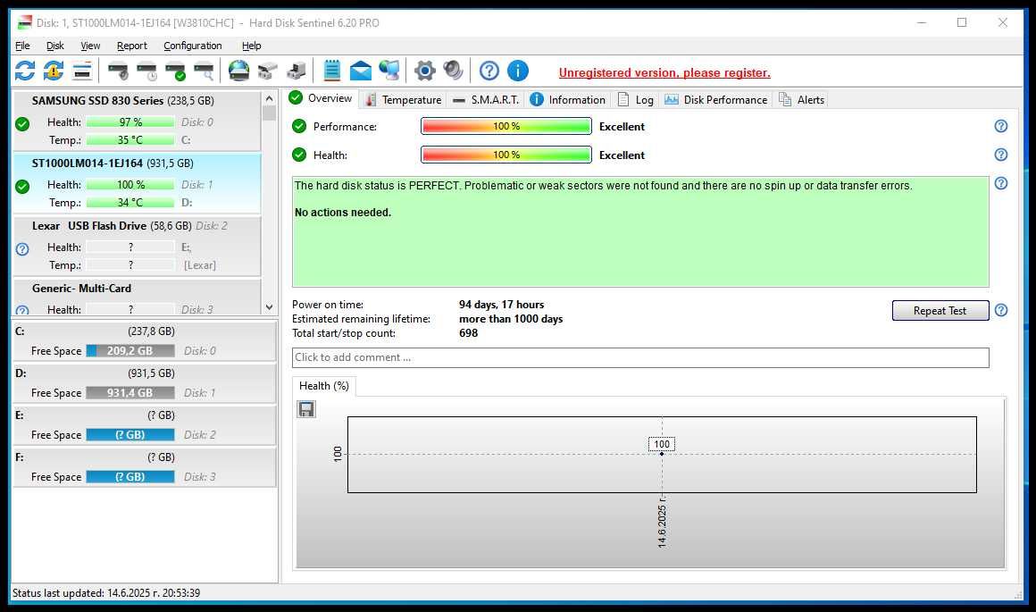This screenshot has height=612, width=1036.
Task: Click the Repeat Test button
Action: click(940, 311)
